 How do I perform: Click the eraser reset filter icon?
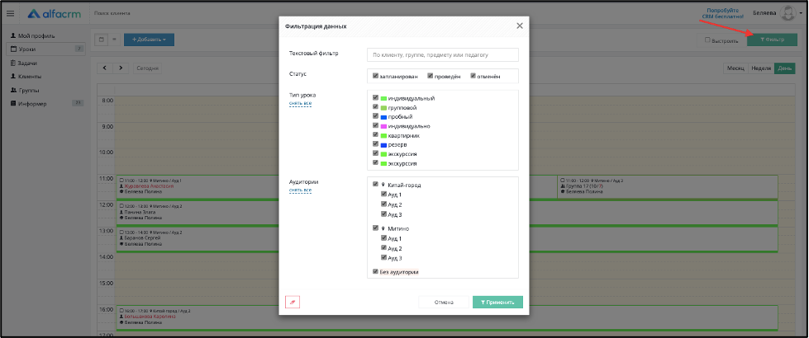click(293, 303)
